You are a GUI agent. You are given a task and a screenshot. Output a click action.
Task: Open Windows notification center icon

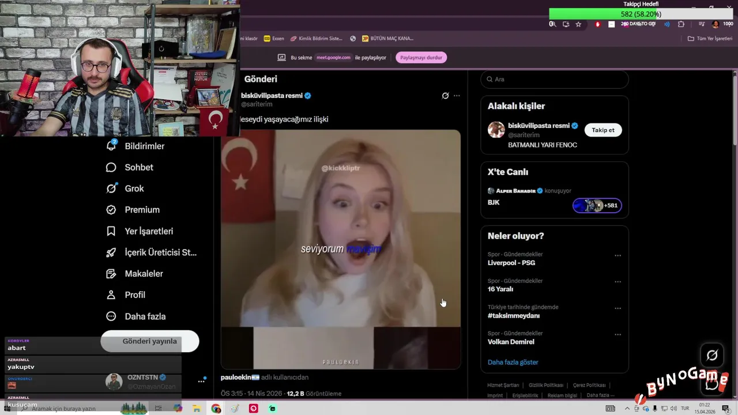click(x=726, y=409)
